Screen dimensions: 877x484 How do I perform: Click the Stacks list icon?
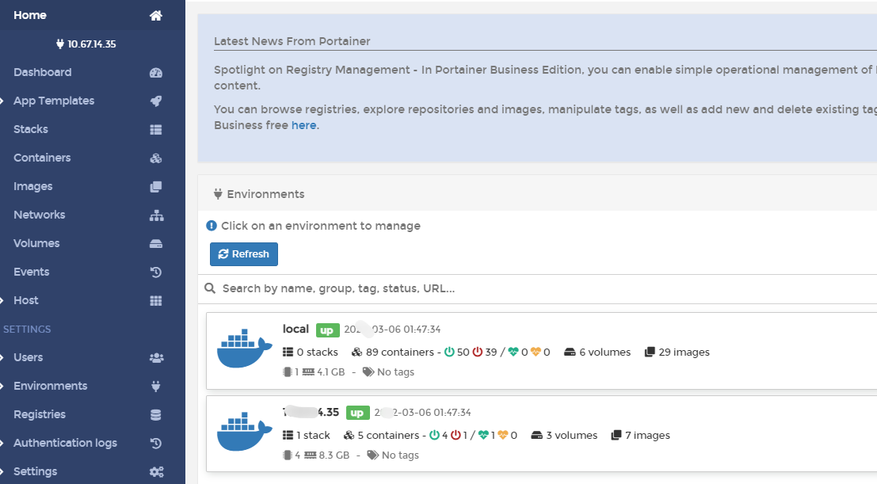(156, 129)
